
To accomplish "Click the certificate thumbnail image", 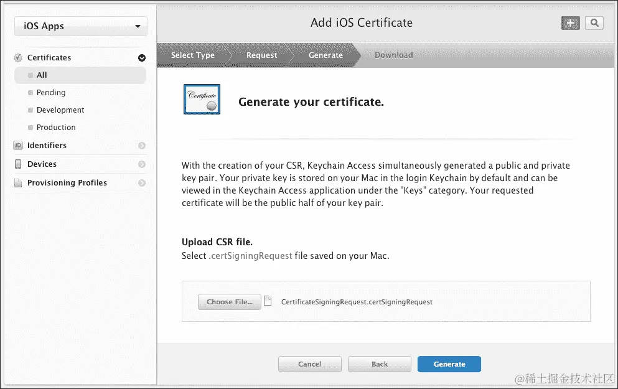I will [x=202, y=100].
